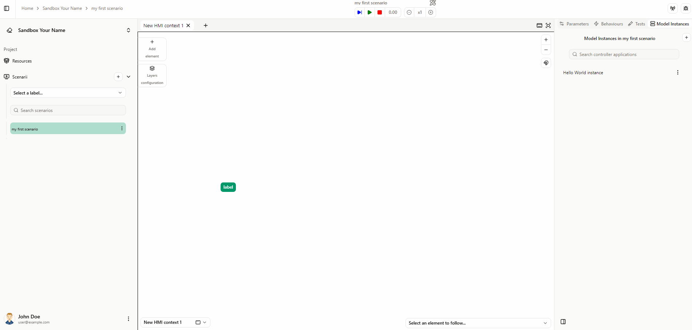
Task: Collapse the Scenarii section chevron
Action: point(128,77)
